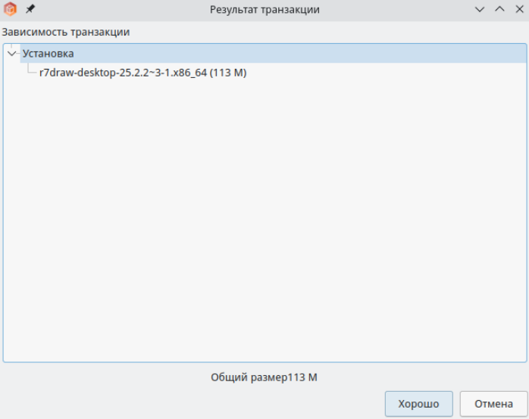
Task: Collapse the Установка tree node
Action: tap(12, 54)
